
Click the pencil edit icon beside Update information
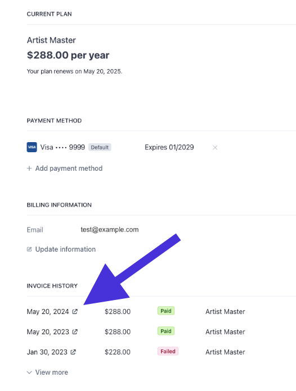tap(29, 249)
